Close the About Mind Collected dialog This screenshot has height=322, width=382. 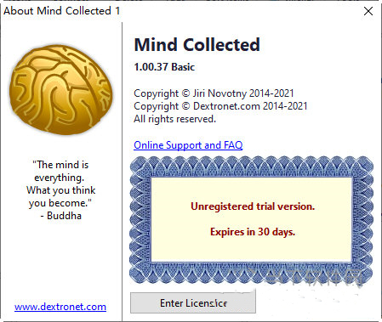[x=368, y=11]
